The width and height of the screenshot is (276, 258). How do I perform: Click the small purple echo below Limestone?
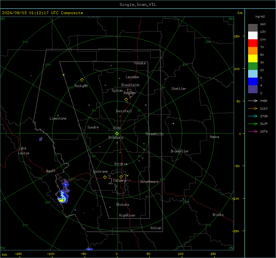click(41, 139)
